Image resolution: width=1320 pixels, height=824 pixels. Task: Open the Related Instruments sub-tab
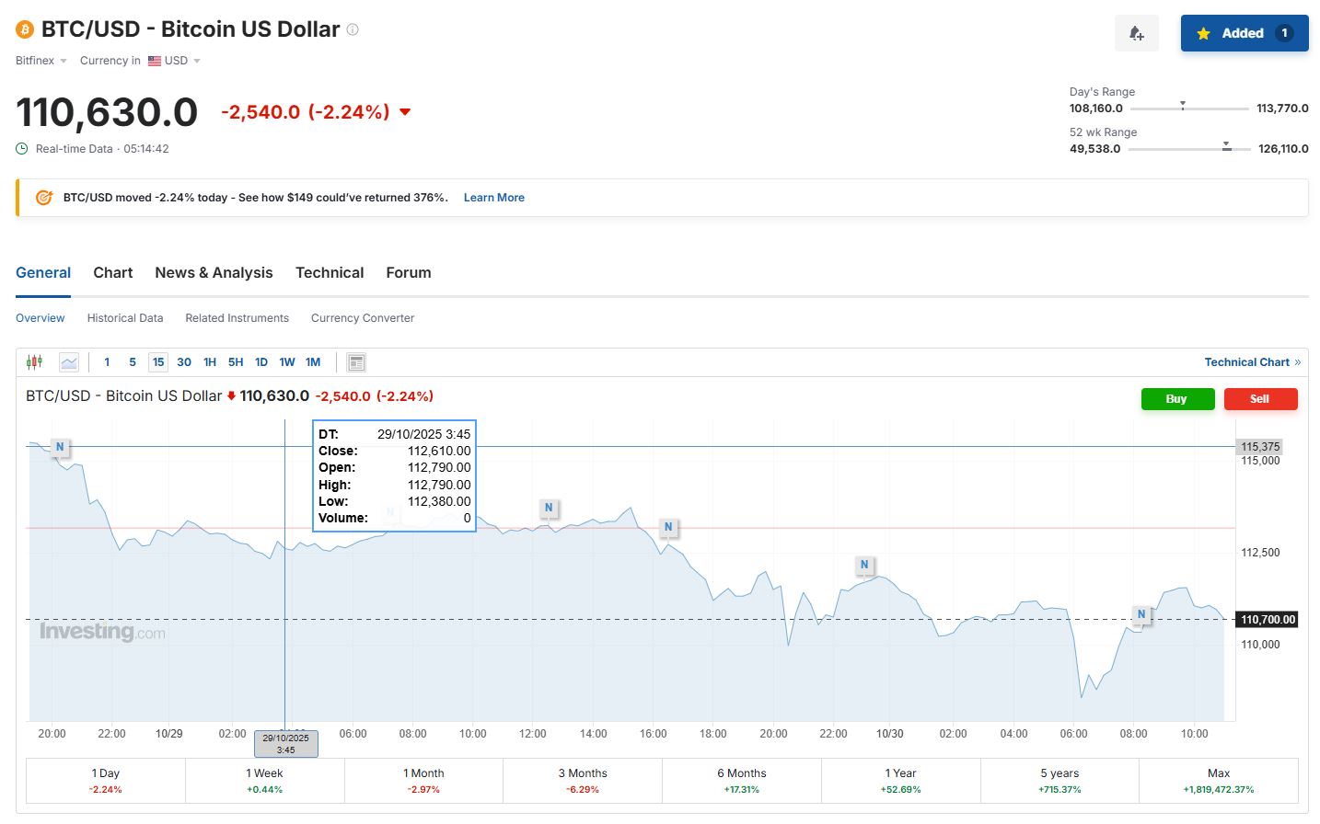point(237,318)
